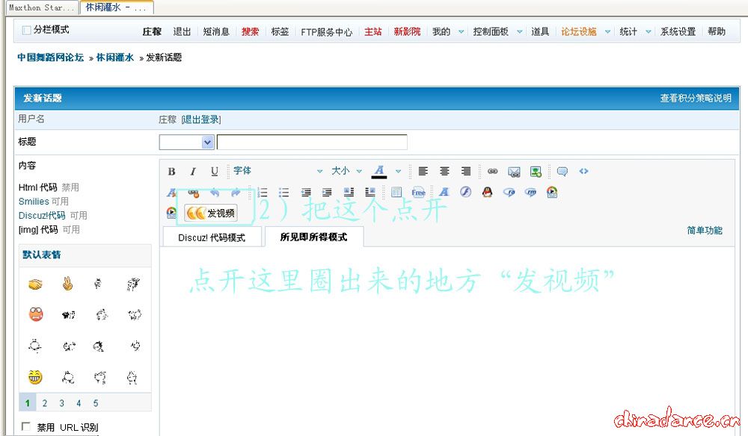Enable the 分栏模式 checkbox

pos(27,30)
